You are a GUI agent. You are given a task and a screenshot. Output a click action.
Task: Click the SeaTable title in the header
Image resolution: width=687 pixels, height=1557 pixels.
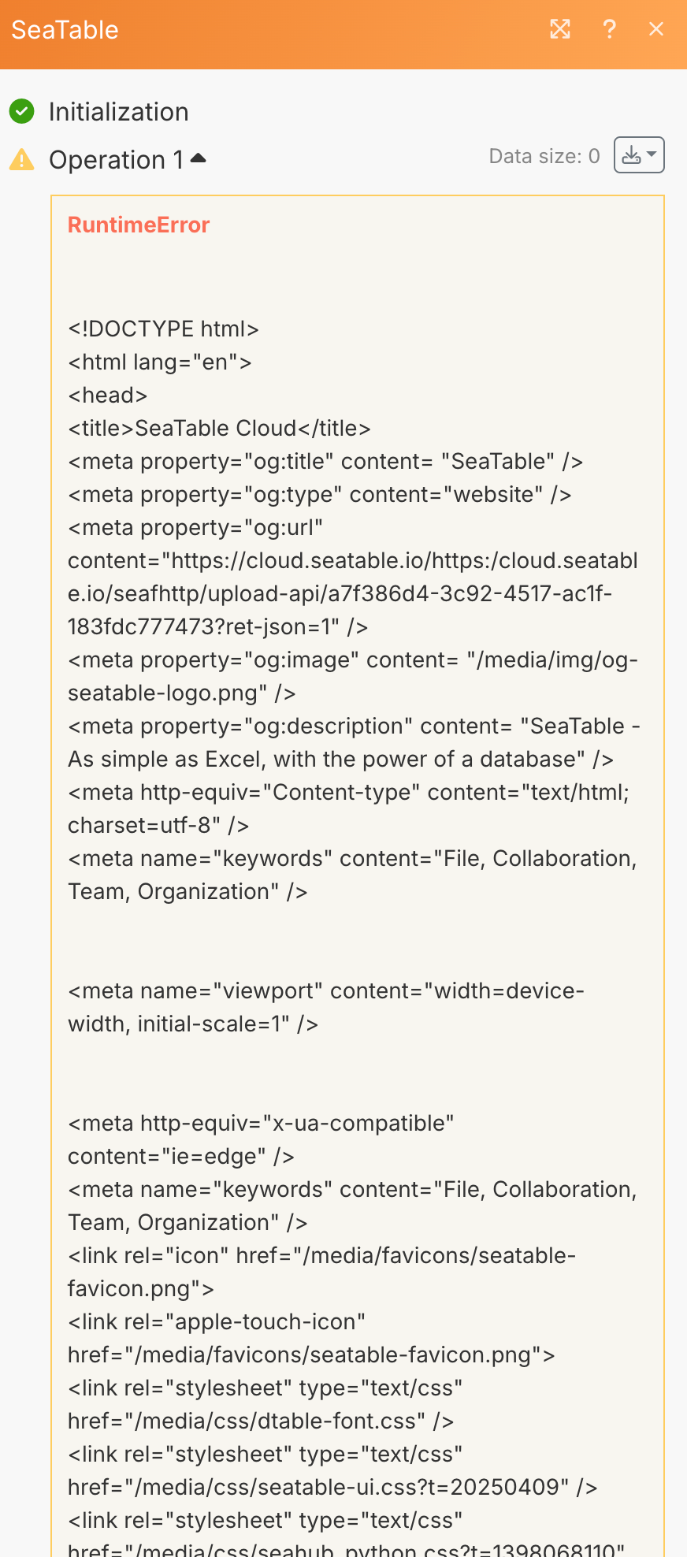pos(65,30)
